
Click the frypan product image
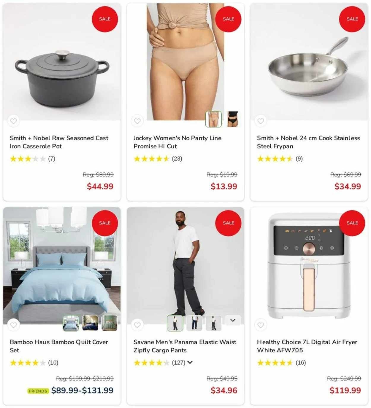309,62
